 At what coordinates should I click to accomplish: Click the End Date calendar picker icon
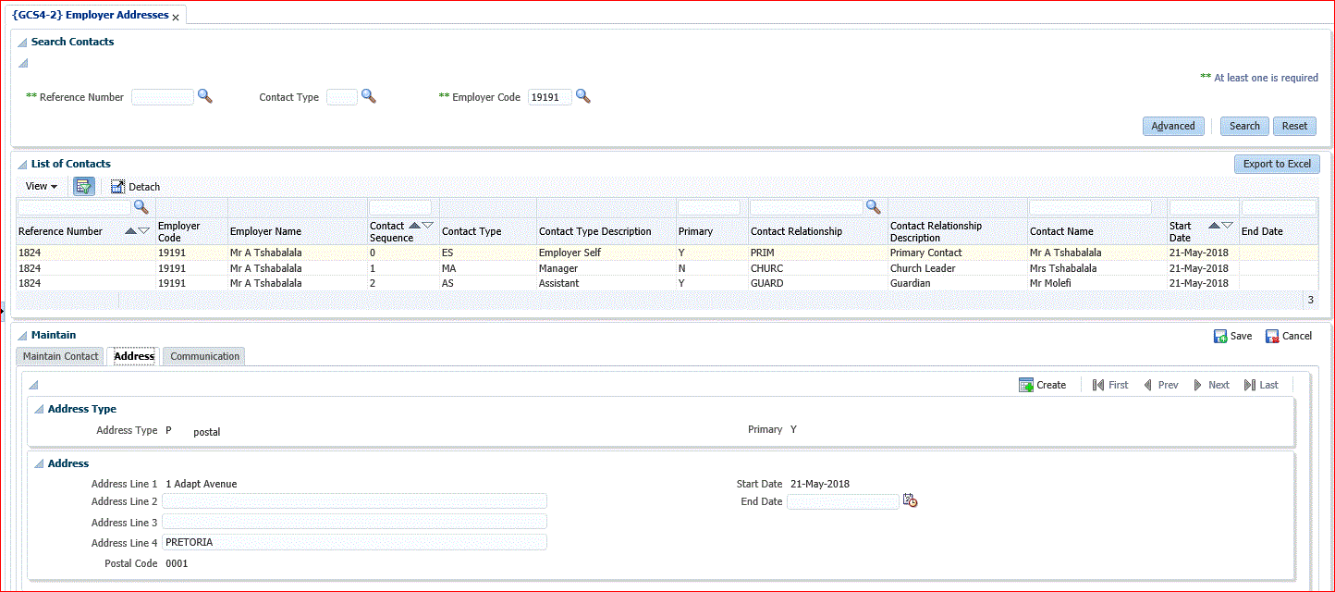[x=911, y=501]
